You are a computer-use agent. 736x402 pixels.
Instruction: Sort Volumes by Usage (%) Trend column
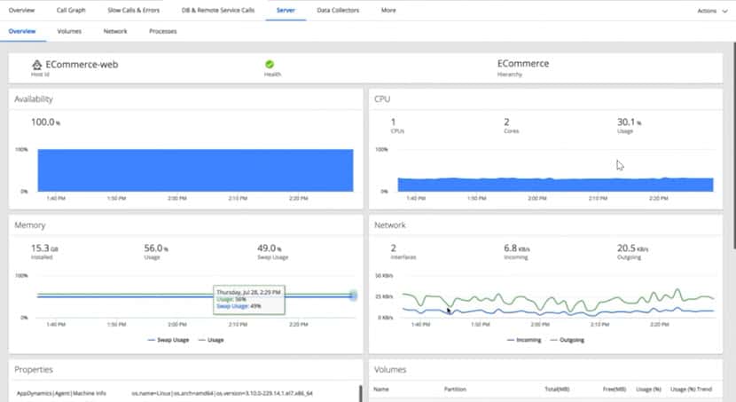pyautogui.click(x=691, y=389)
